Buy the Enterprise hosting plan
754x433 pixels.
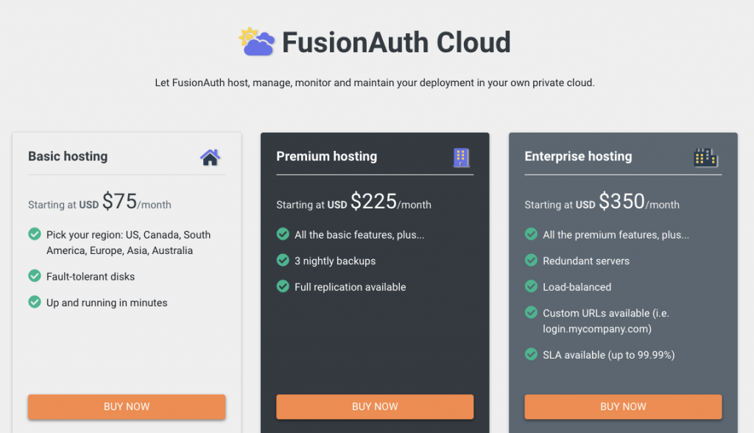pyautogui.click(x=623, y=406)
